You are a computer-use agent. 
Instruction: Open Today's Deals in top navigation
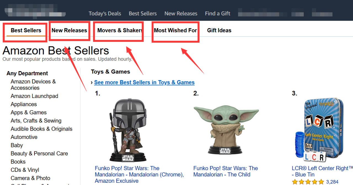click(105, 14)
